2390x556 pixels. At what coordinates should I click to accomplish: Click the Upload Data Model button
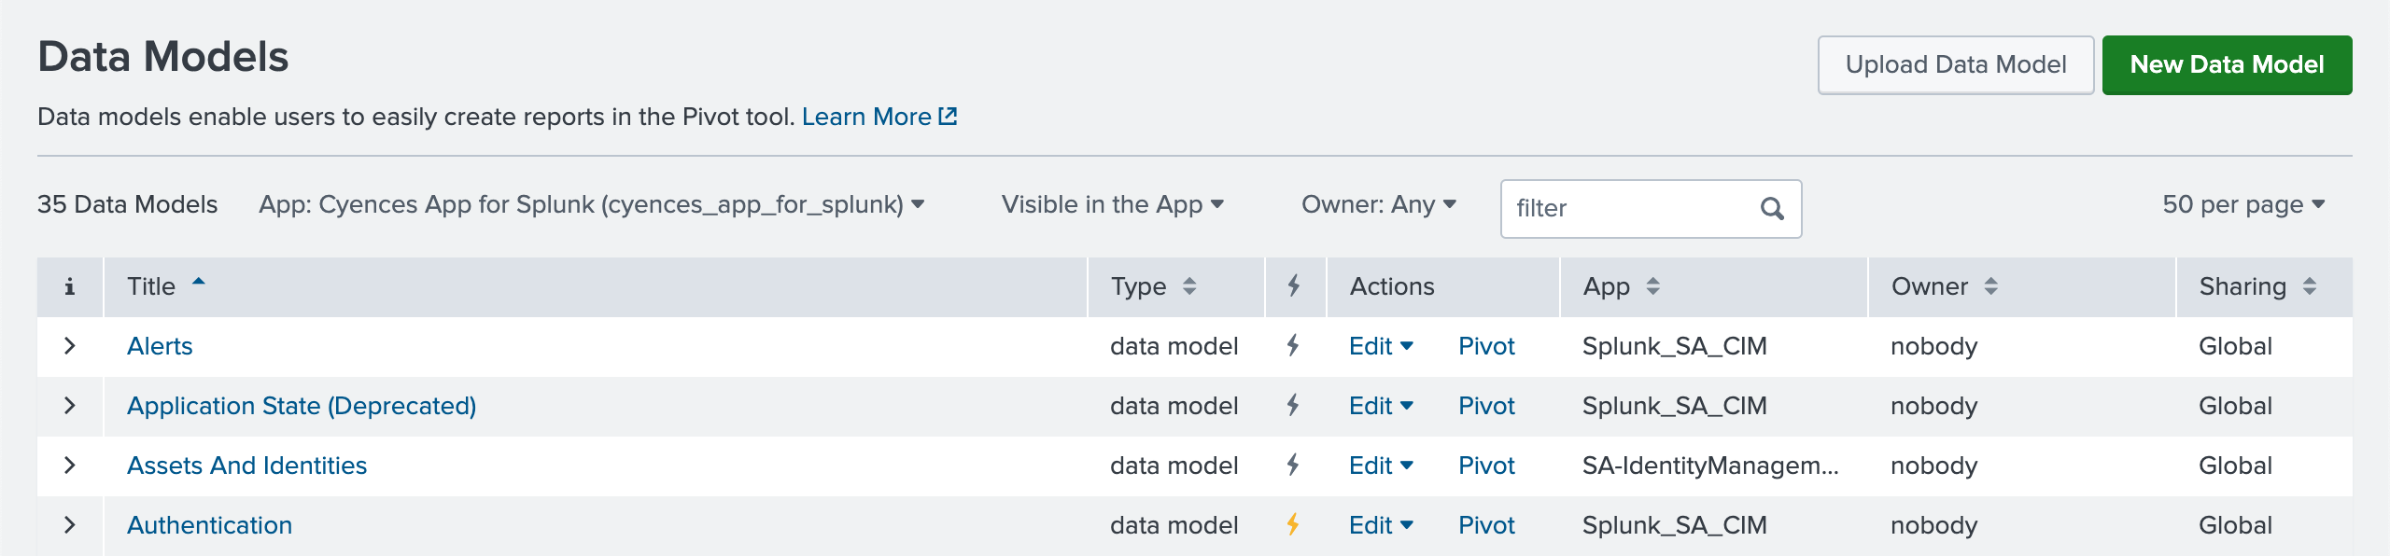[1956, 64]
